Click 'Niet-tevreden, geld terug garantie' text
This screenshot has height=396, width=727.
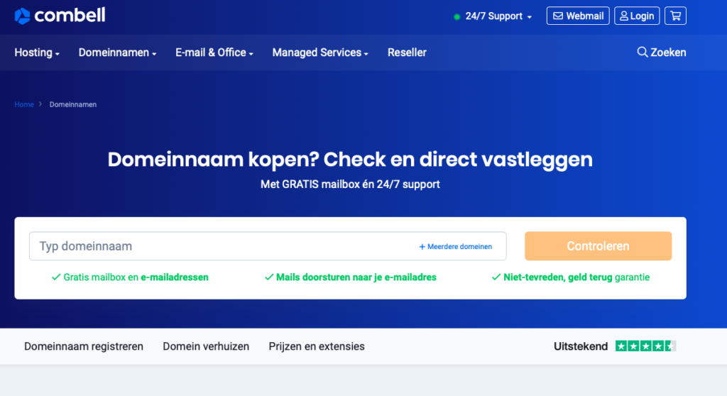[x=571, y=277]
